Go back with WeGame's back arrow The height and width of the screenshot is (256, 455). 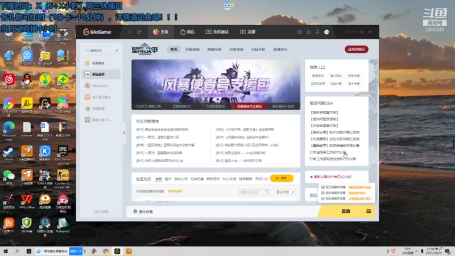coord(130,32)
